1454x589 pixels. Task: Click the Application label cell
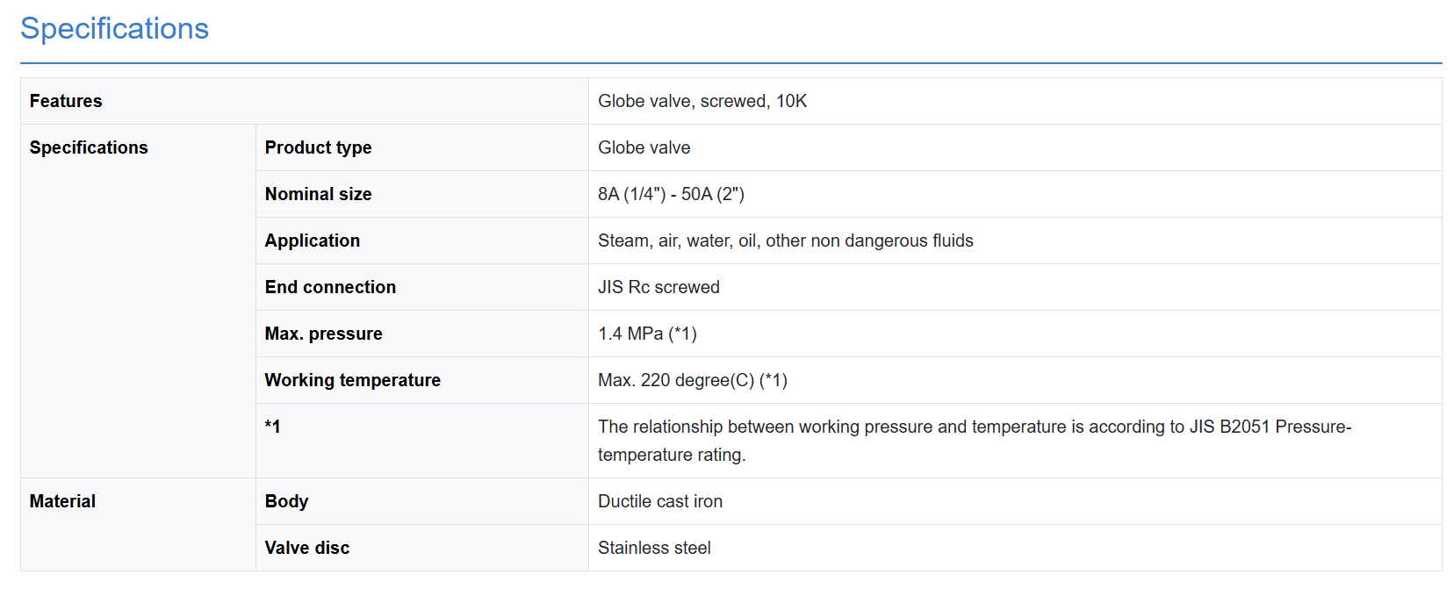pos(312,241)
